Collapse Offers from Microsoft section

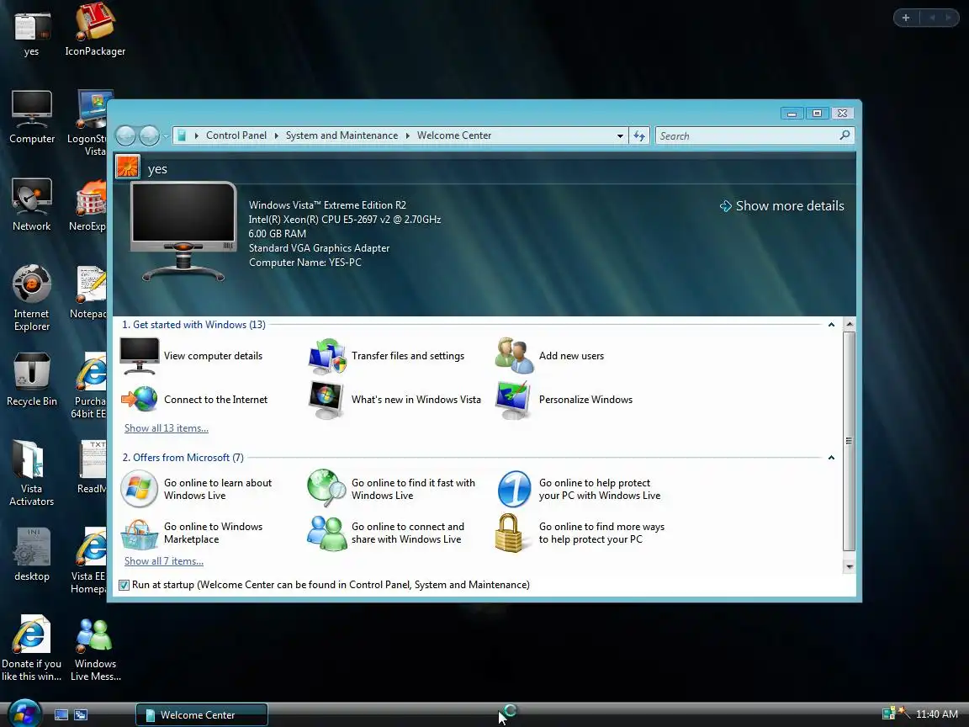pyautogui.click(x=831, y=458)
